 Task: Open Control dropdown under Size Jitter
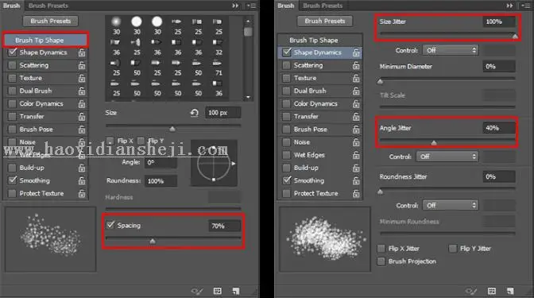451,50
